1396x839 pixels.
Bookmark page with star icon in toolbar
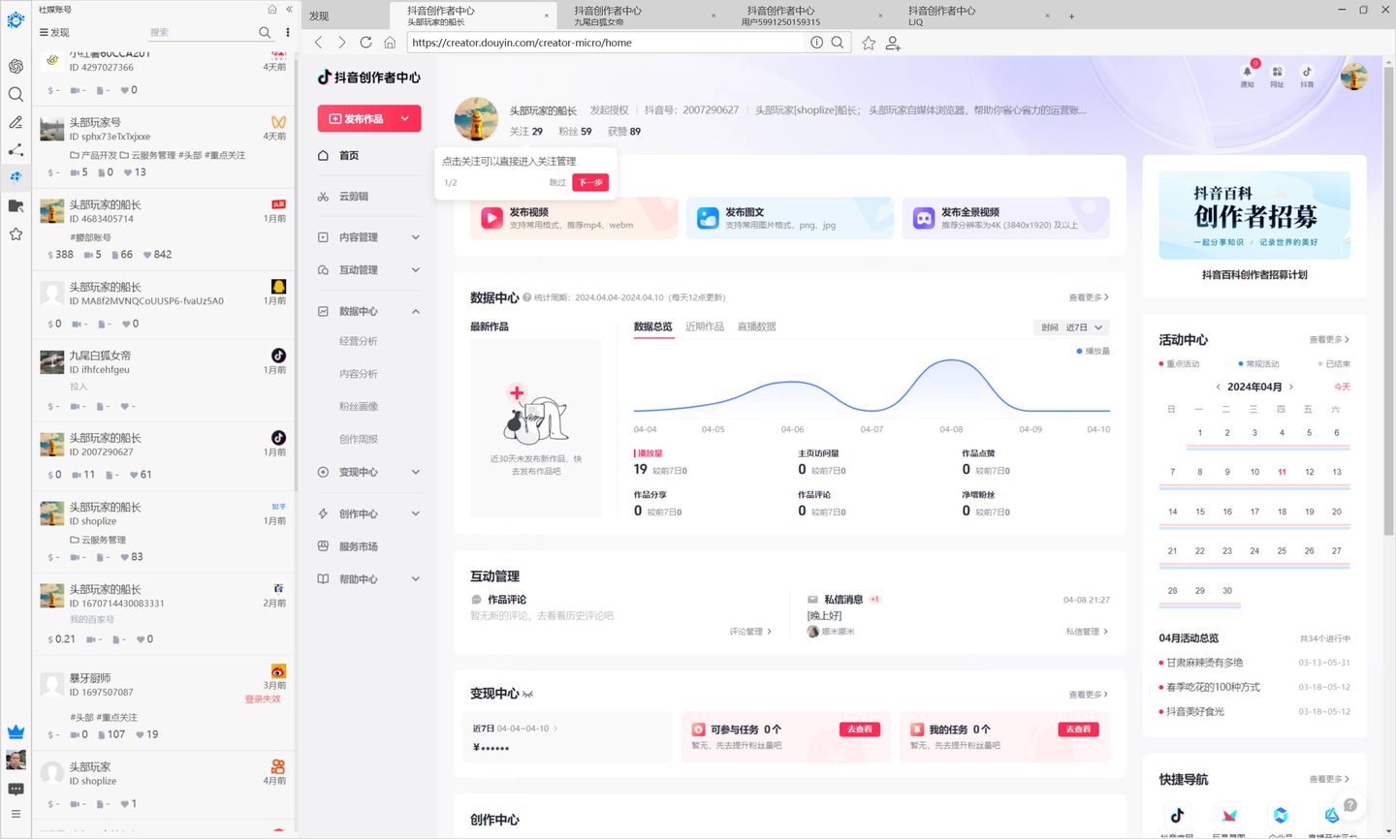tap(869, 43)
